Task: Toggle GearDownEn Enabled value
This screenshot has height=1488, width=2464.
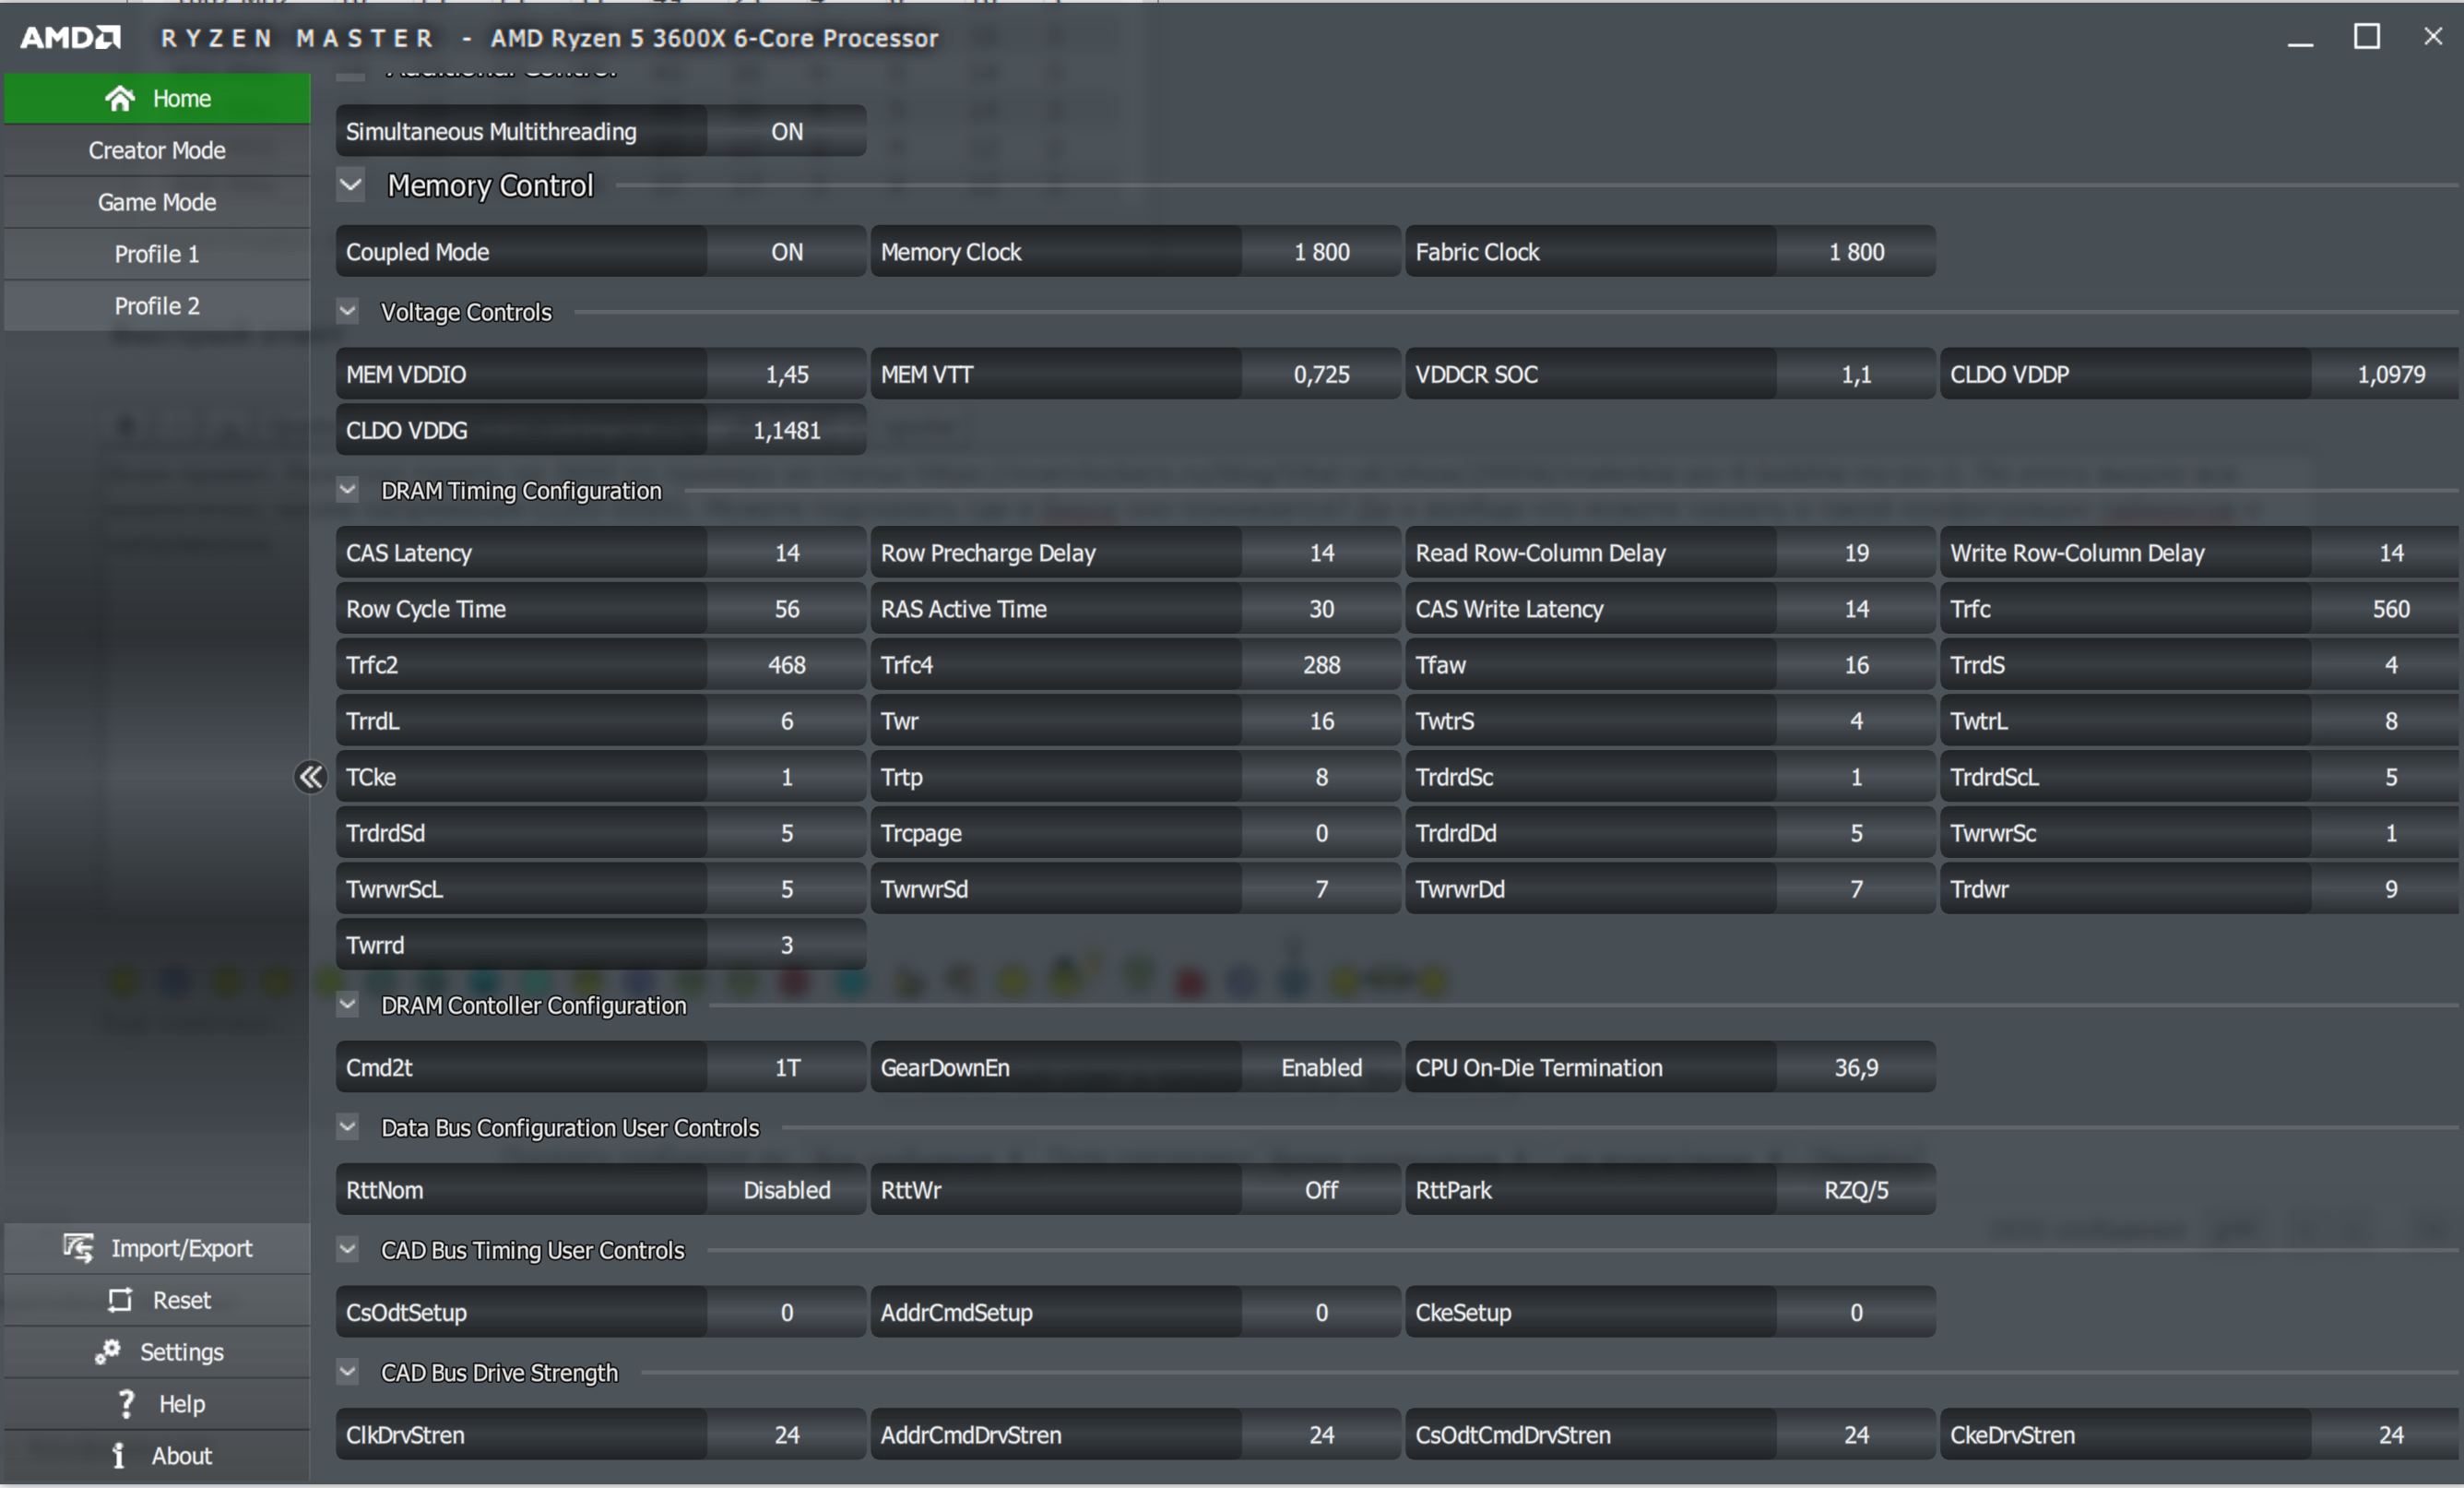Action: 1321,1067
